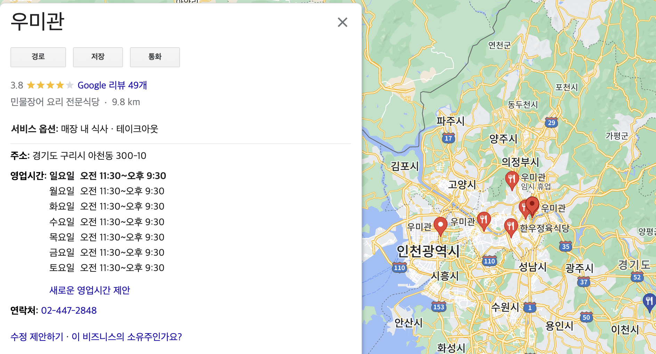Click 일요일 opening hours row

pos(108,176)
